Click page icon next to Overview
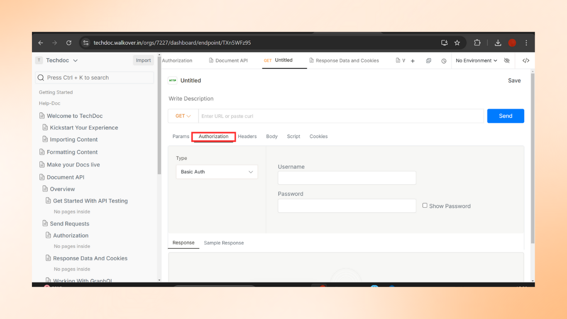The width and height of the screenshot is (567, 319). [45, 189]
